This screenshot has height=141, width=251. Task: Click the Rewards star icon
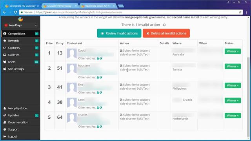point(5,41)
